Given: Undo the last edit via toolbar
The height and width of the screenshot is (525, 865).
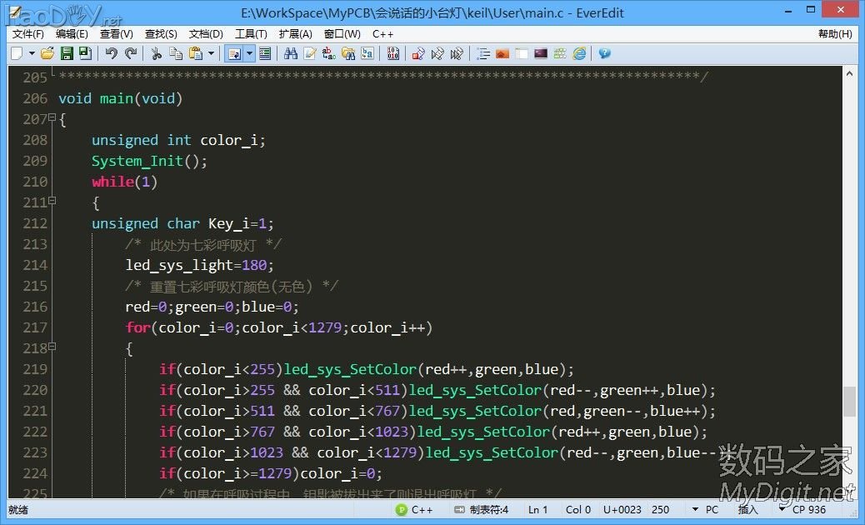Looking at the screenshot, I should pos(112,53).
